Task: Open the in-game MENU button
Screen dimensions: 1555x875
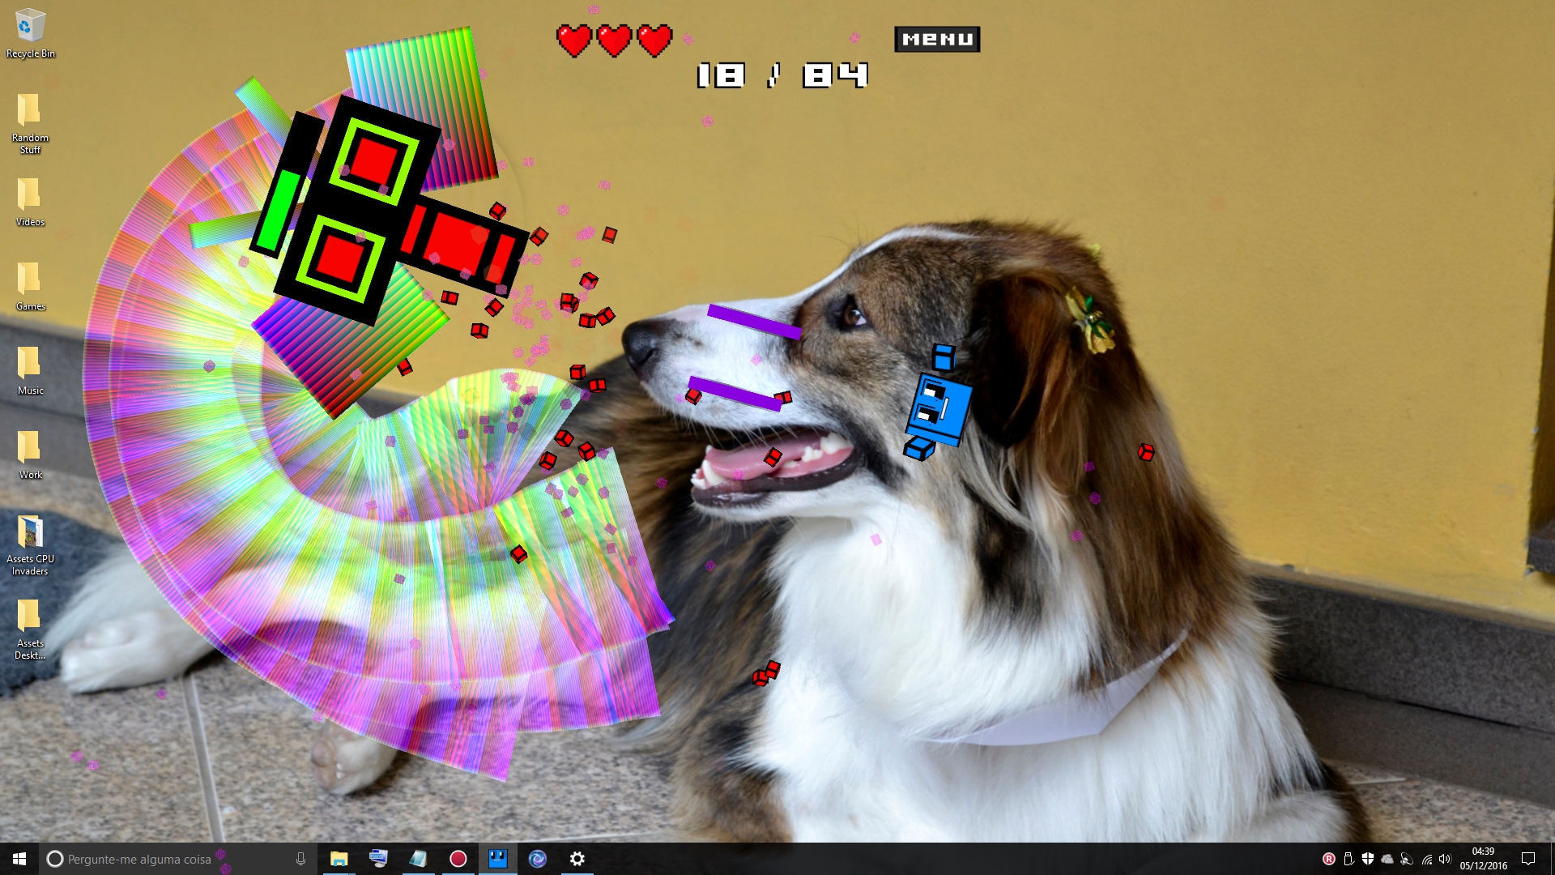Action: click(x=938, y=38)
